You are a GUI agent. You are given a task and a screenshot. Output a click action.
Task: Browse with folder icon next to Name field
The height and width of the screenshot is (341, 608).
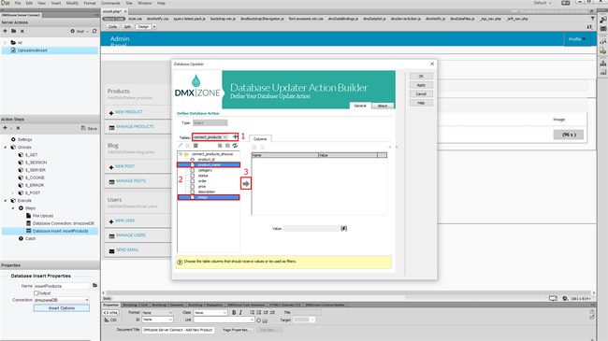pos(95,286)
